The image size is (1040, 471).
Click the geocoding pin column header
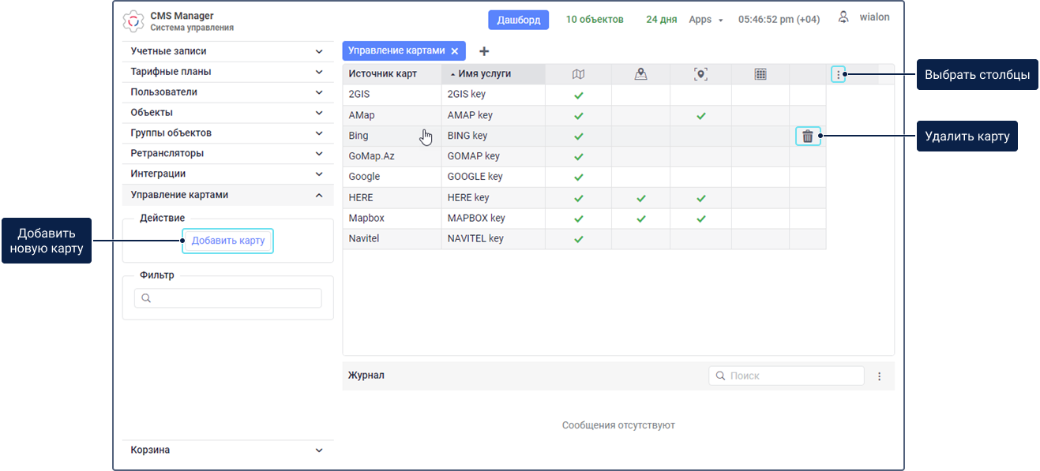pyautogui.click(x=700, y=74)
